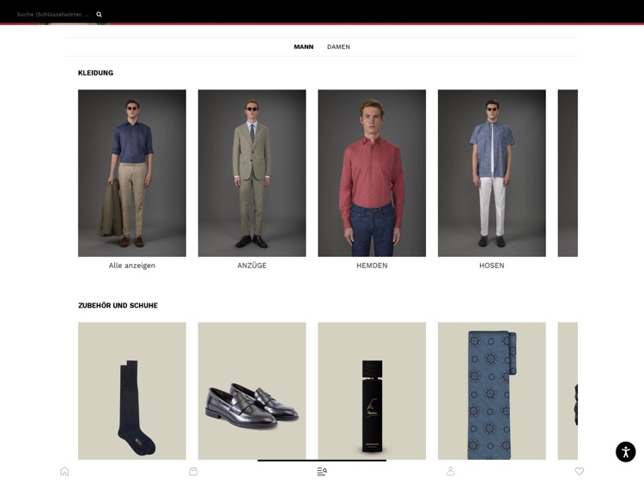Open the navy socks accessory tile
644x483 pixels.
132,391
